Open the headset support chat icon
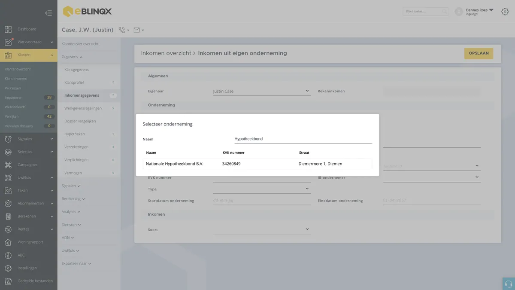The width and height of the screenshot is (515, 290). click(x=509, y=284)
